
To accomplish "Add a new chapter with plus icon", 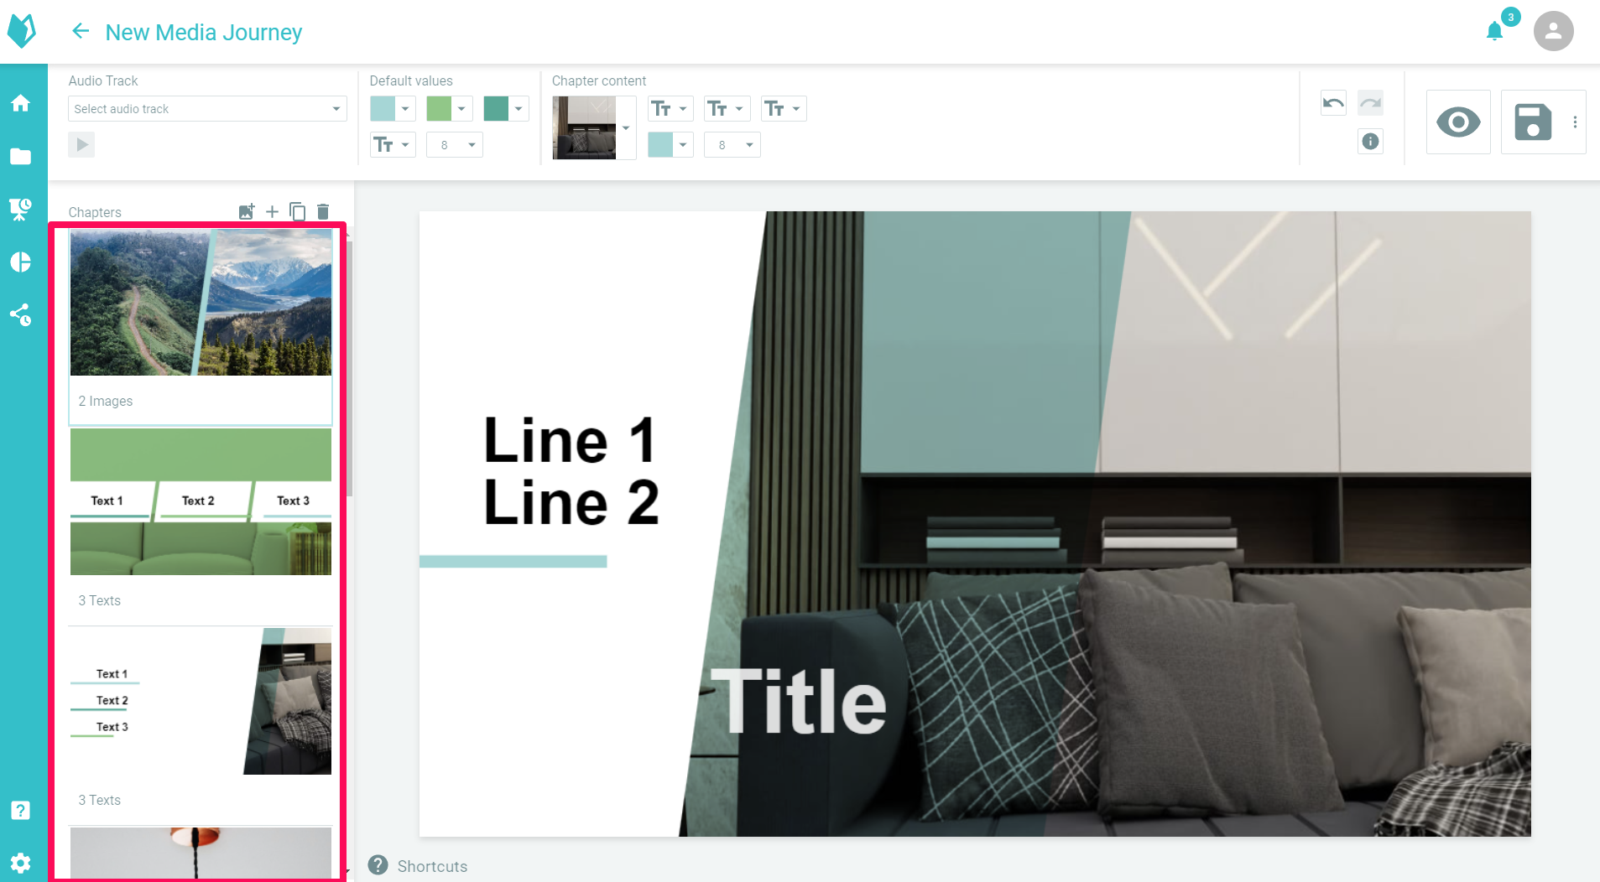I will pyautogui.click(x=272, y=212).
